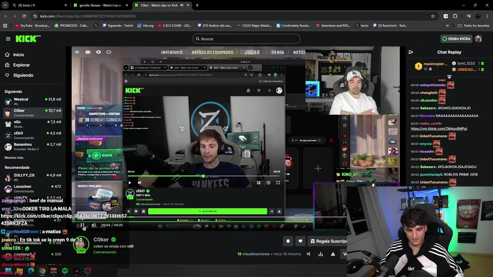Open Microsoft Edge from the taskbar
The width and height of the screenshot is (493, 277).
(x=31, y=271)
